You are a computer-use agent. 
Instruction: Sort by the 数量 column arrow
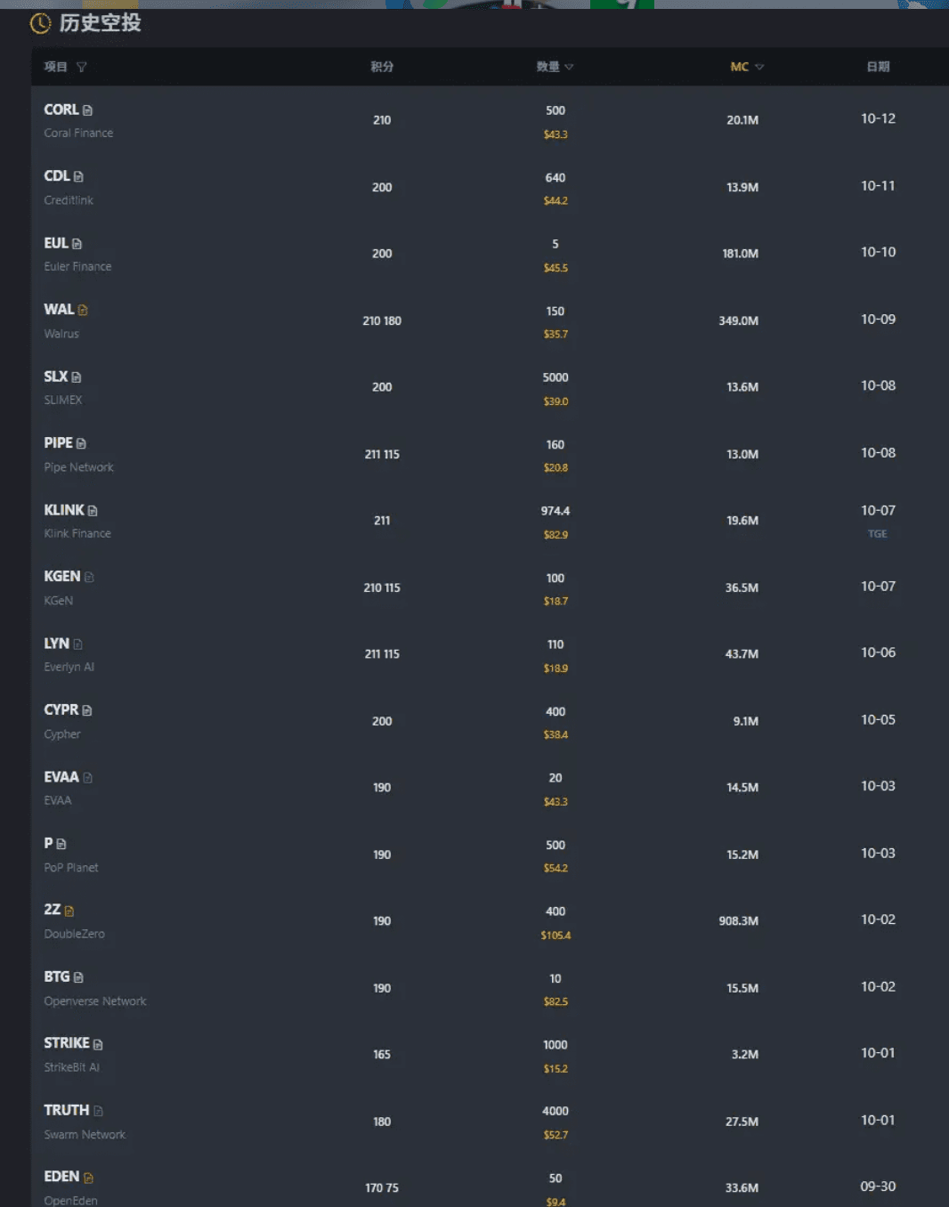pos(569,67)
